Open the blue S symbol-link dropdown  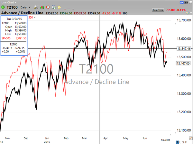tap(181, 3)
